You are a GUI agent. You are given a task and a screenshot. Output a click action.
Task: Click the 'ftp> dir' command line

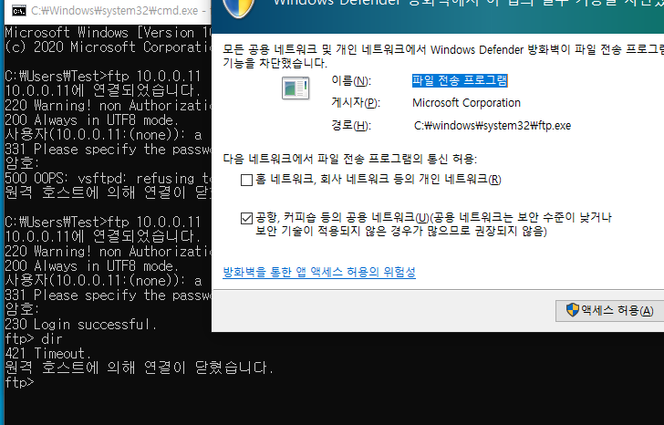coord(34,339)
